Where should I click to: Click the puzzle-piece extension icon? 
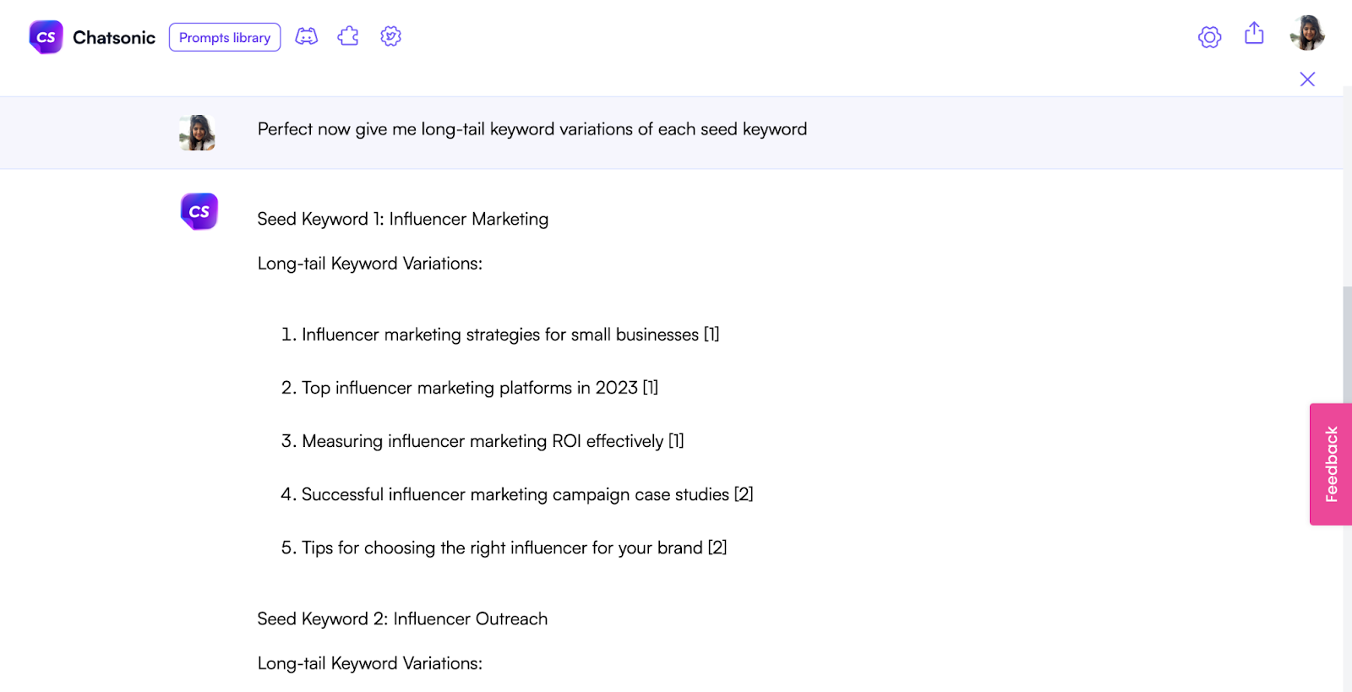pos(348,36)
